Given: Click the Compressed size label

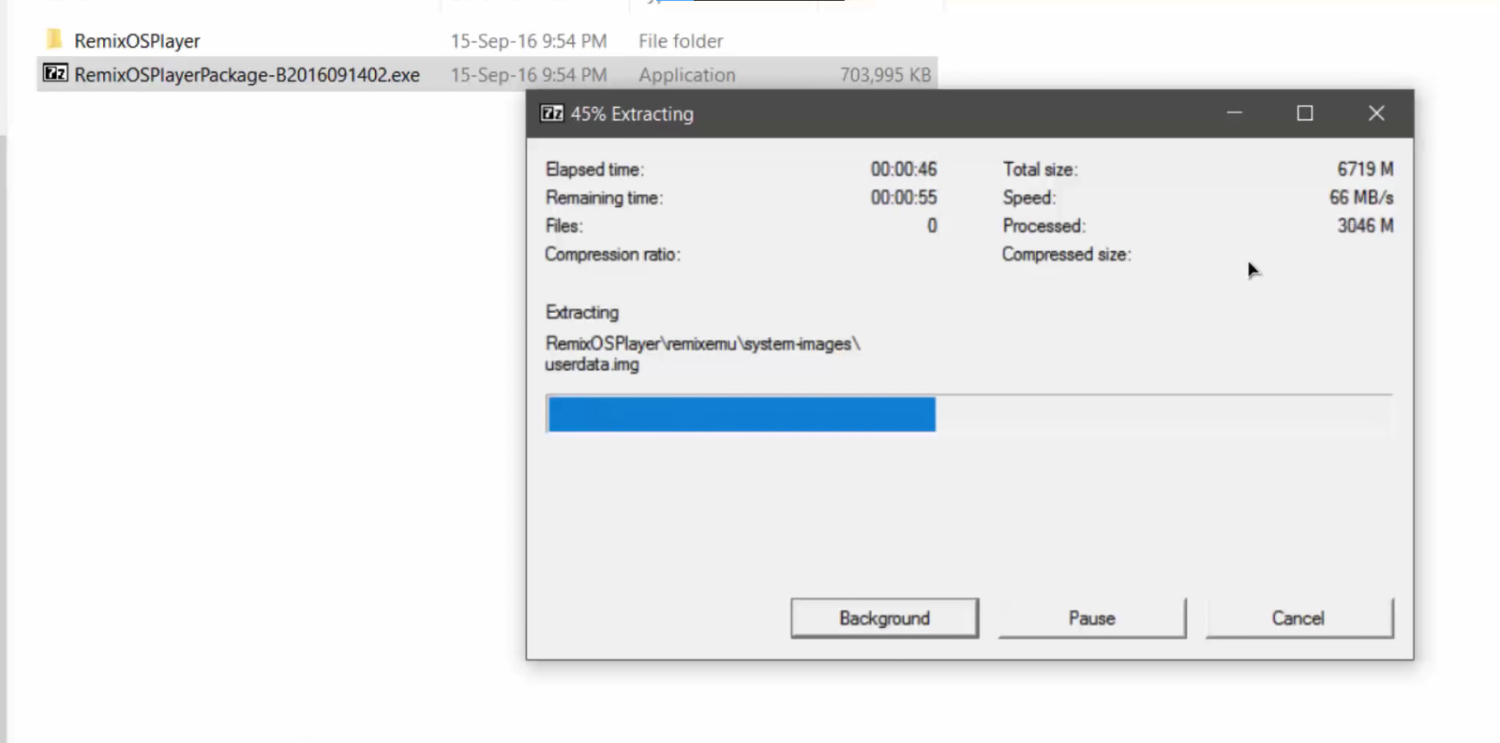Looking at the screenshot, I should [x=1066, y=254].
